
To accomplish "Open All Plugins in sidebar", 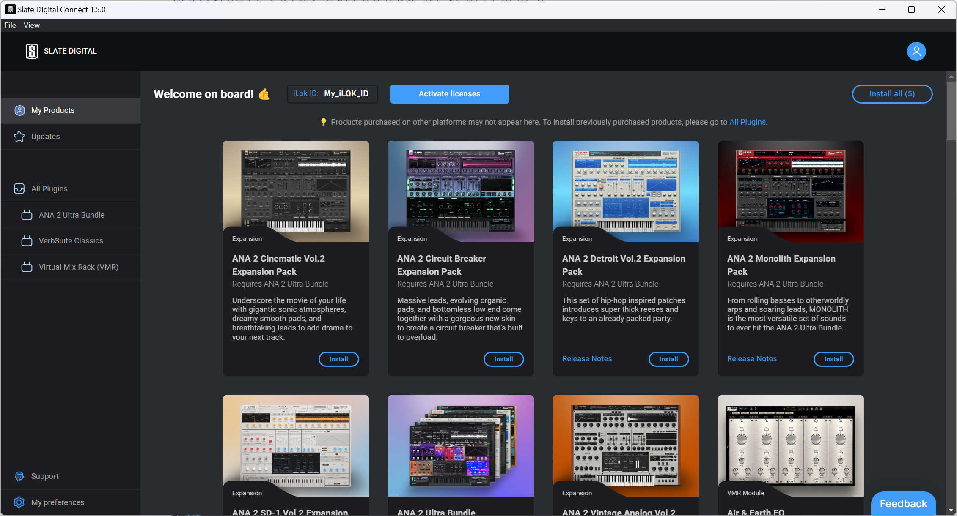I will [x=71, y=188].
